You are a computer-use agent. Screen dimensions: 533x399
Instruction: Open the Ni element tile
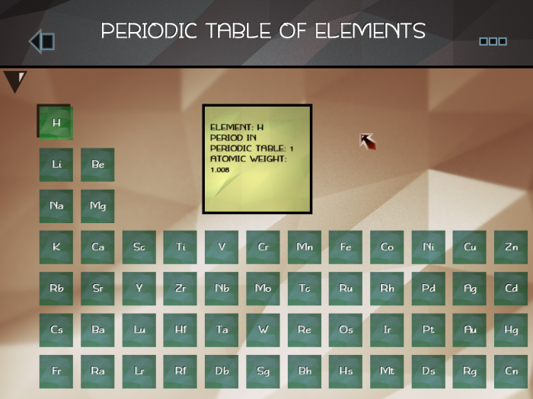(428, 247)
